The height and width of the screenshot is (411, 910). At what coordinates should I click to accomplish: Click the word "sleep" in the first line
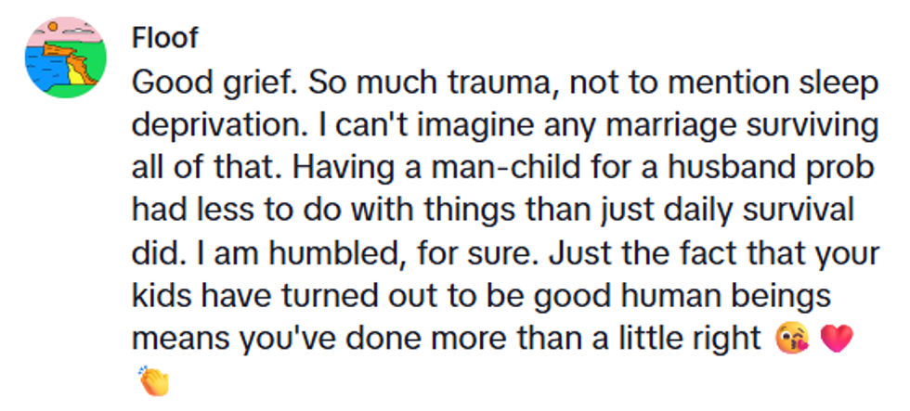click(837, 85)
